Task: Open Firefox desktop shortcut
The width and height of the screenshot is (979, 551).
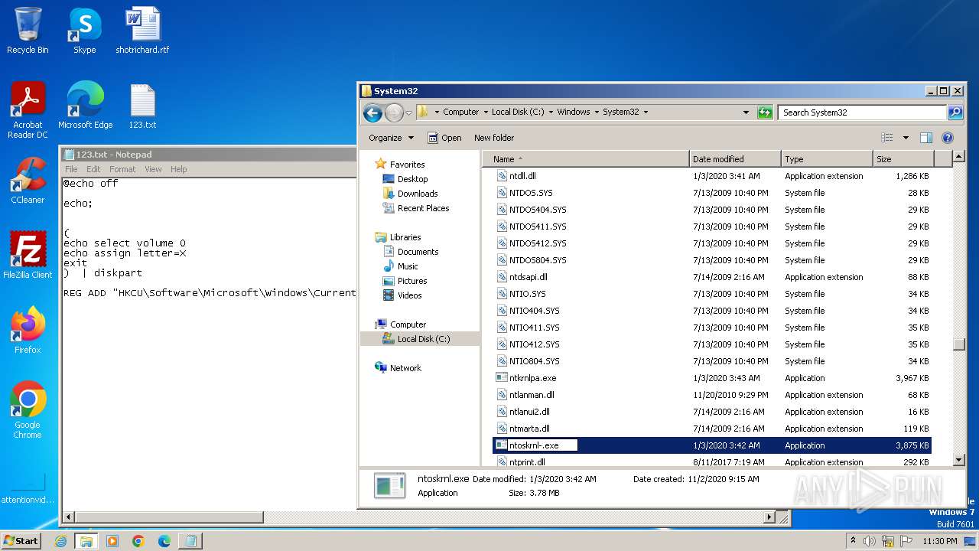Action: (x=28, y=330)
